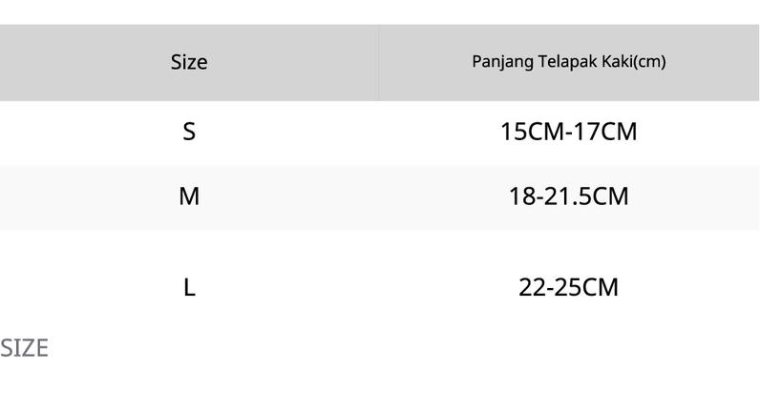Click the word Panjang in header
Viewport: 760px width, 412px height.
coord(503,62)
